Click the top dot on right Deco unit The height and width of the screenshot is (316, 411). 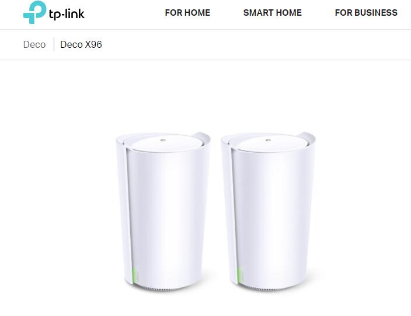(x=268, y=141)
